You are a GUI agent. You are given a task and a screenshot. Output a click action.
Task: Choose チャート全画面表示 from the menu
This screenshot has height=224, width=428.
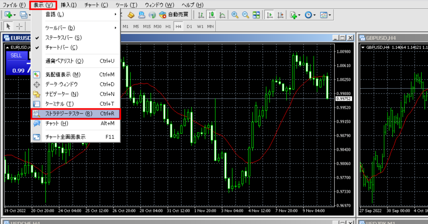click(x=75, y=137)
